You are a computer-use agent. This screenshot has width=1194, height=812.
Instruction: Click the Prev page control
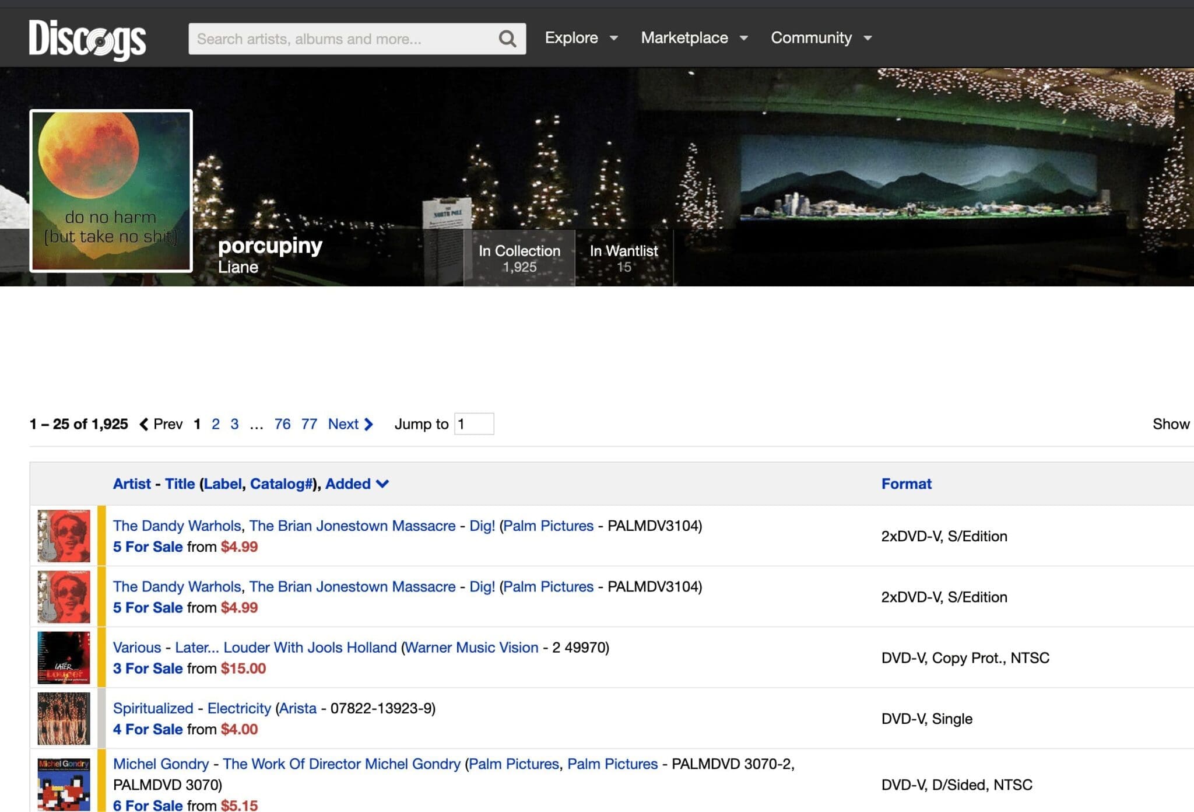(161, 424)
